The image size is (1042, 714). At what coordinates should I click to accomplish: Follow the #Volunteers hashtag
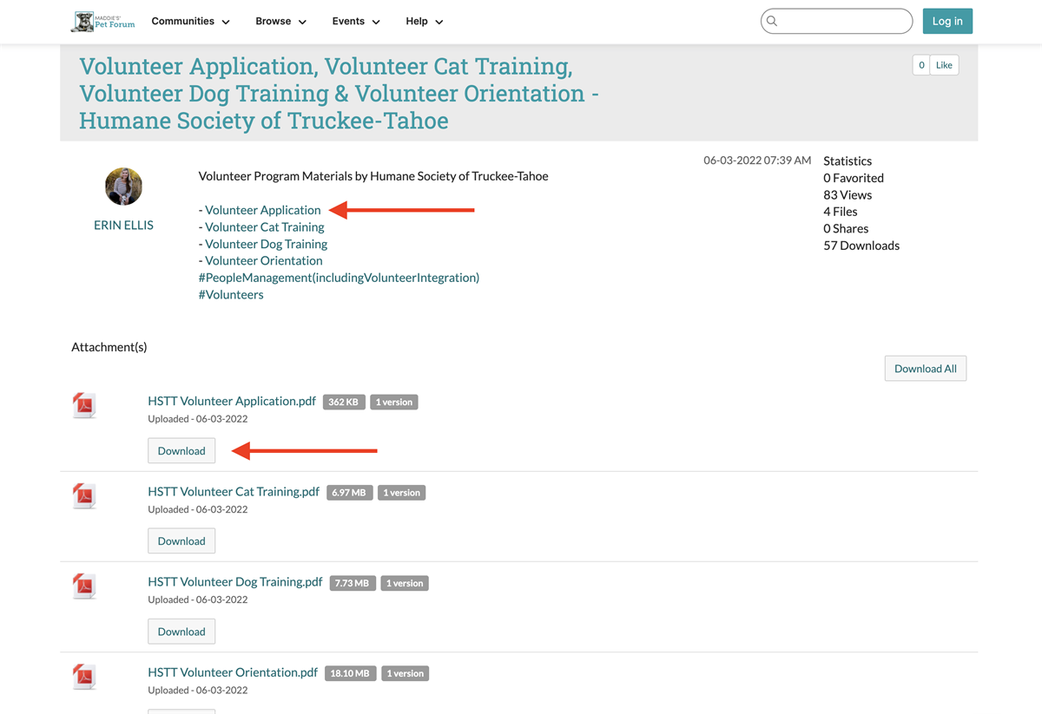231,294
